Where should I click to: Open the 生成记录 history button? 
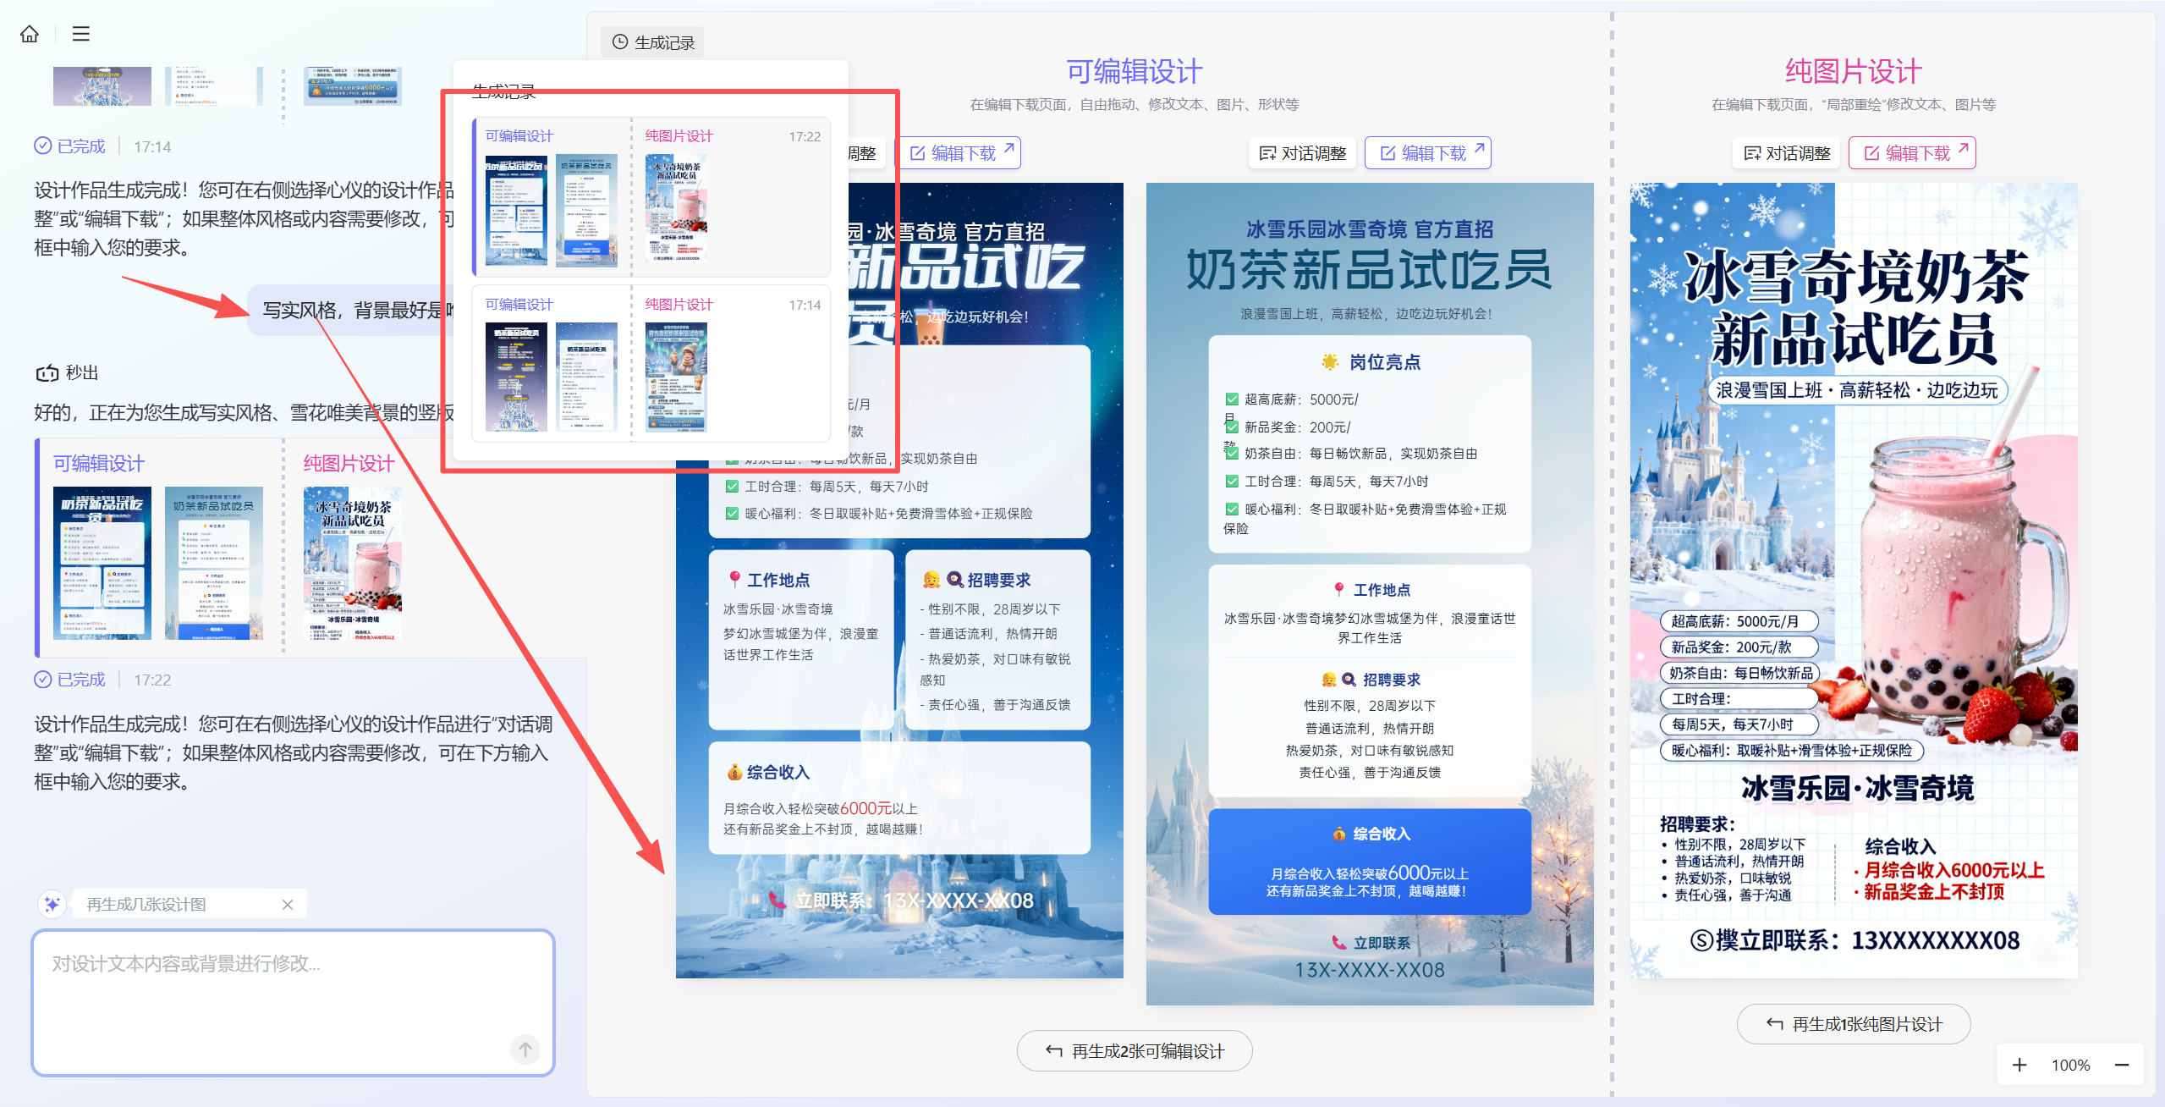click(x=653, y=42)
